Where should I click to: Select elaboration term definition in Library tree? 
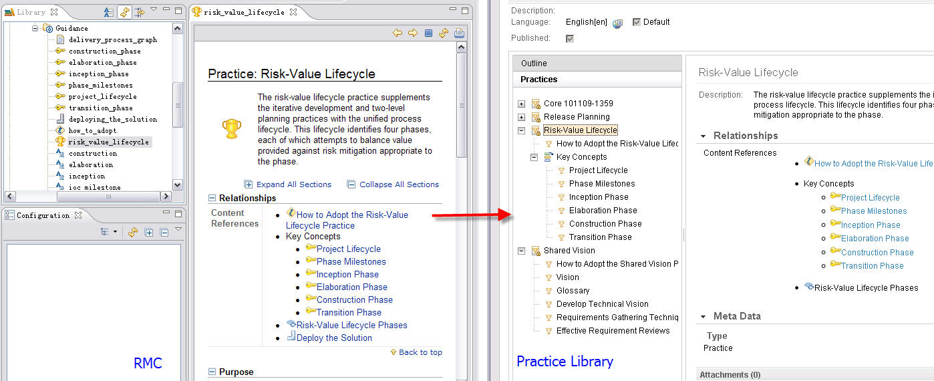[91, 165]
